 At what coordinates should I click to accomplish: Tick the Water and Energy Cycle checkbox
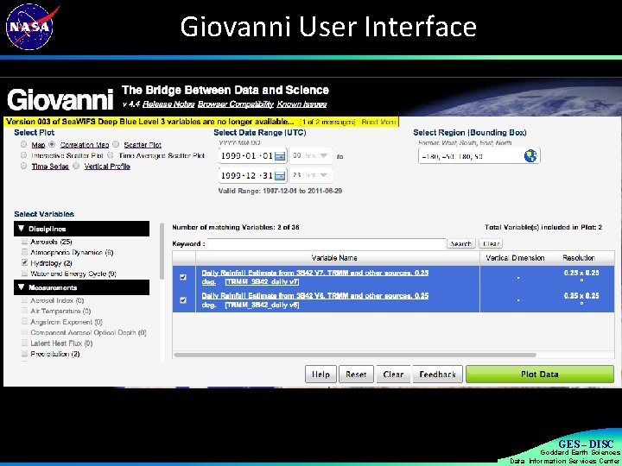coord(24,274)
